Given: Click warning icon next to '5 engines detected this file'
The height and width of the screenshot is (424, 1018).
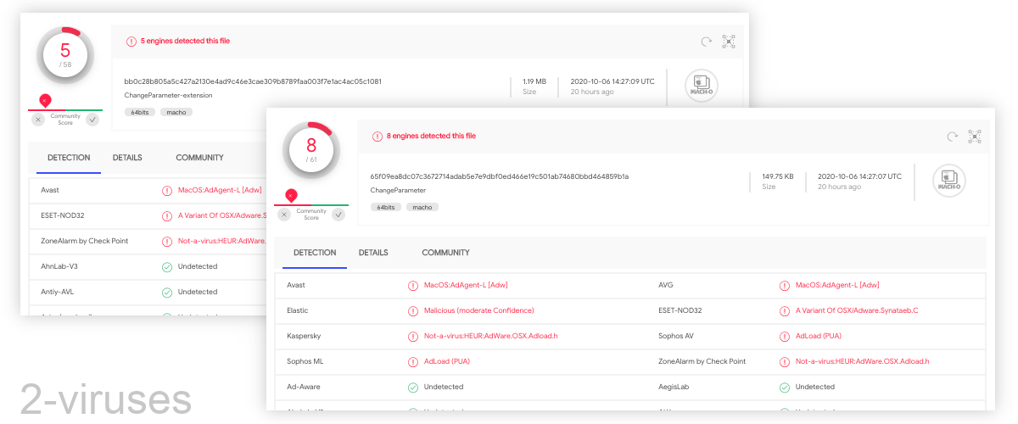Looking at the screenshot, I should point(131,41).
